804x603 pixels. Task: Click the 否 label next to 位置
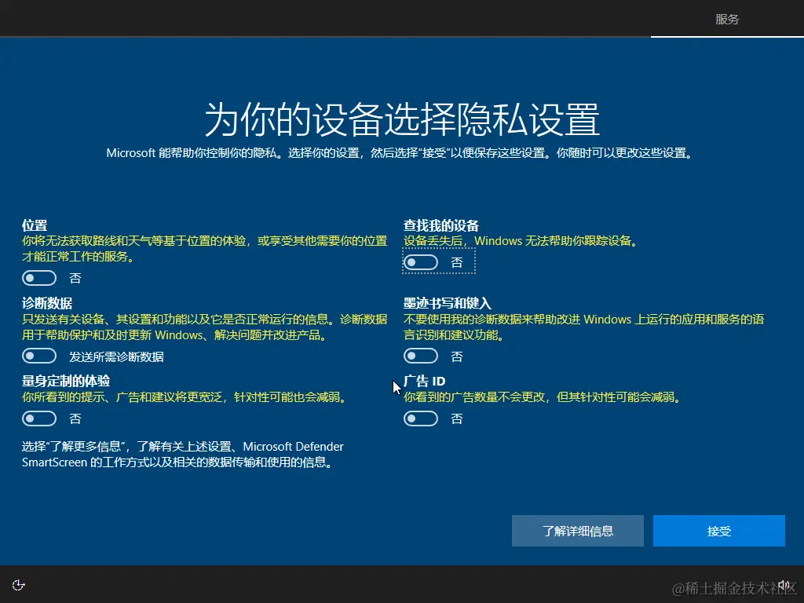pos(75,277)
